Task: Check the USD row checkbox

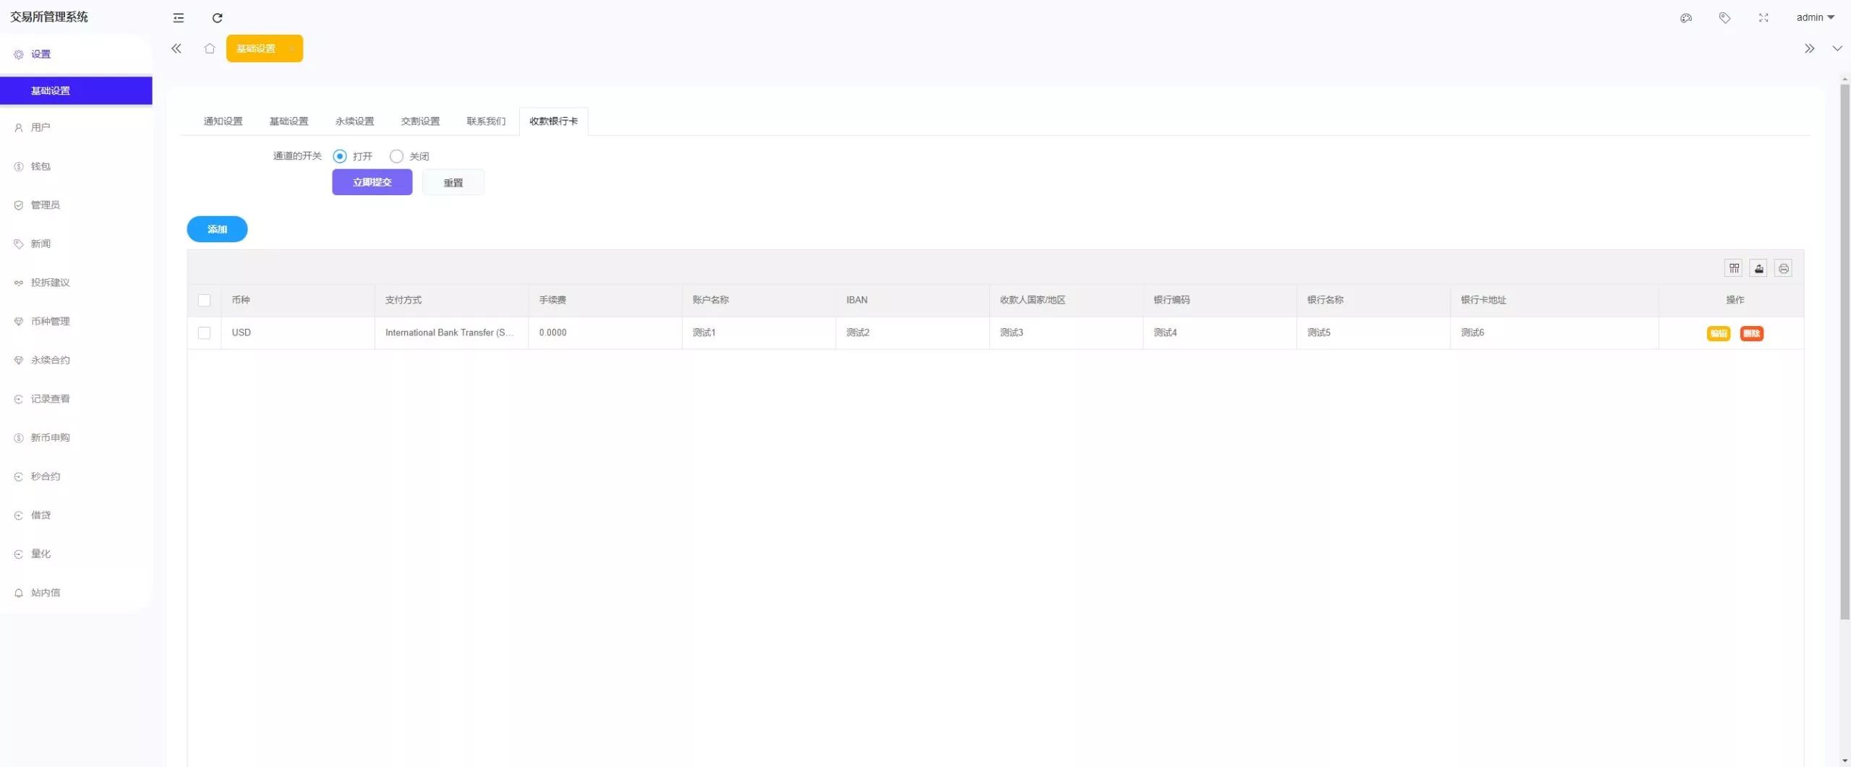Action: [x=205, y=333]
